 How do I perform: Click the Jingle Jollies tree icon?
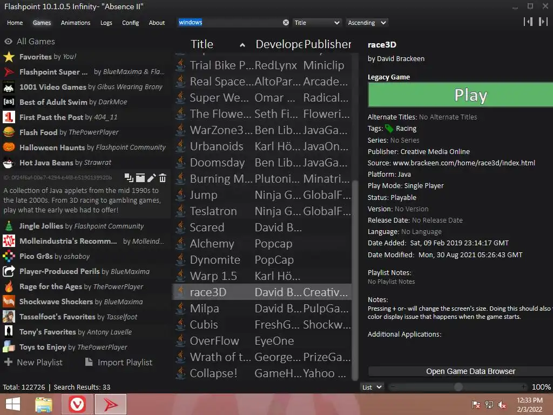(x=9, y=226)
